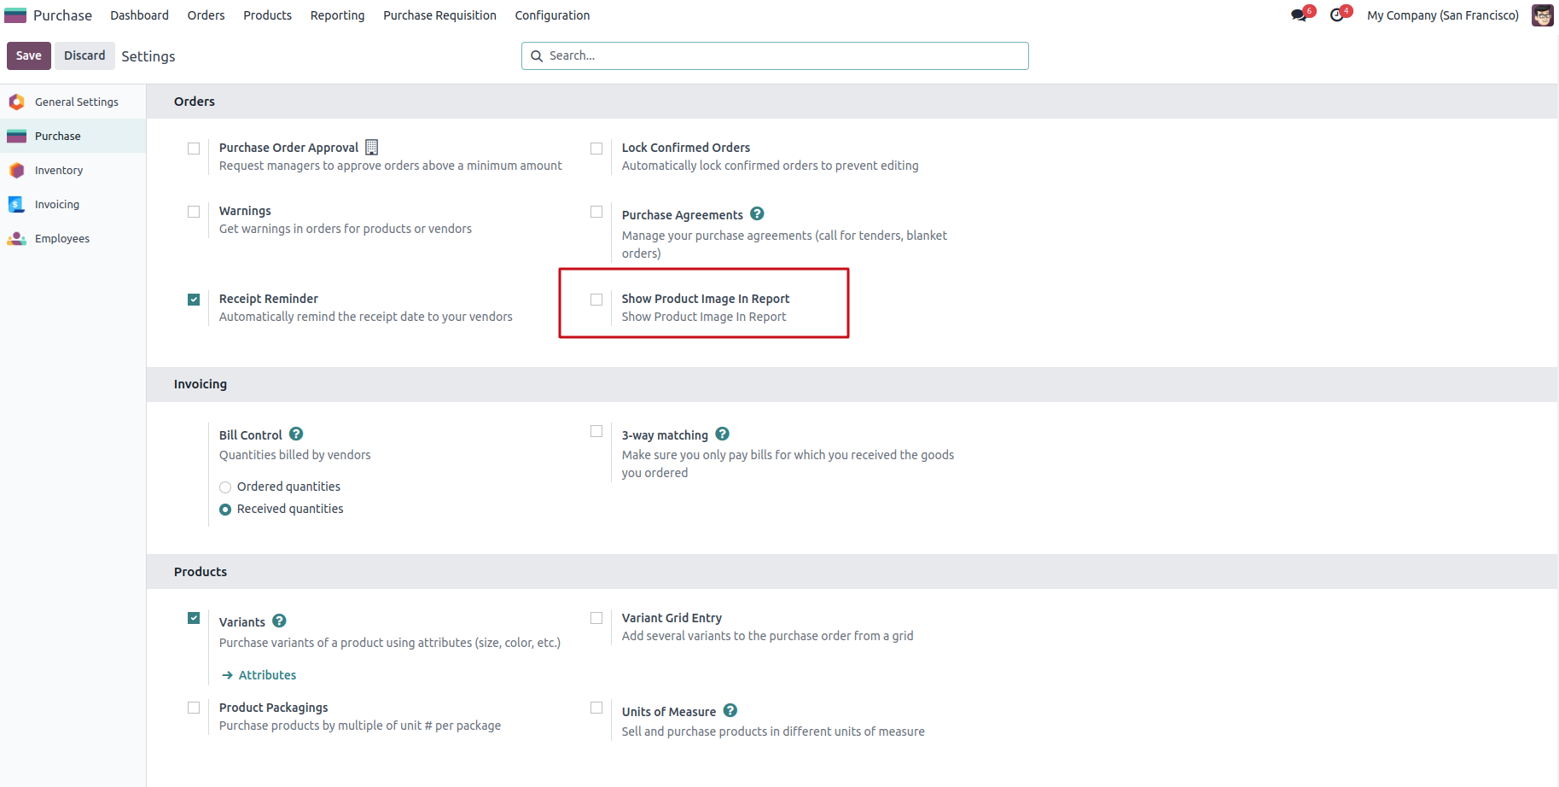Switch to Inventory settings tab
Image resolution: width=1559 pixels, height=787 pixels.
[59, 171]
